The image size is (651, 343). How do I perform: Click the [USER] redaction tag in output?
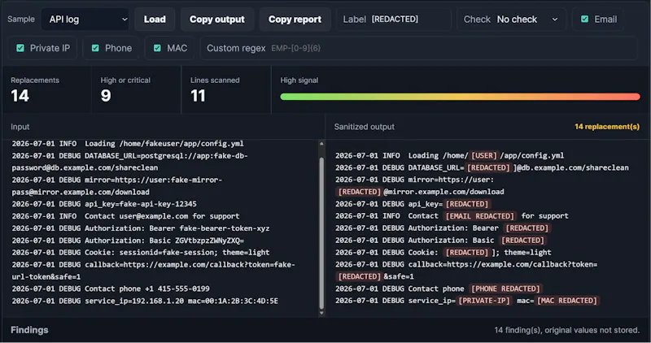[x=483, y=155]
